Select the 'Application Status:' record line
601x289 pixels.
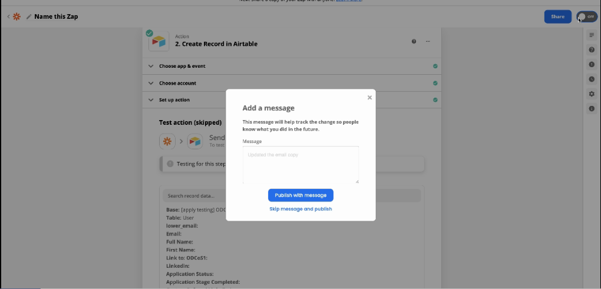coord(190,274)
